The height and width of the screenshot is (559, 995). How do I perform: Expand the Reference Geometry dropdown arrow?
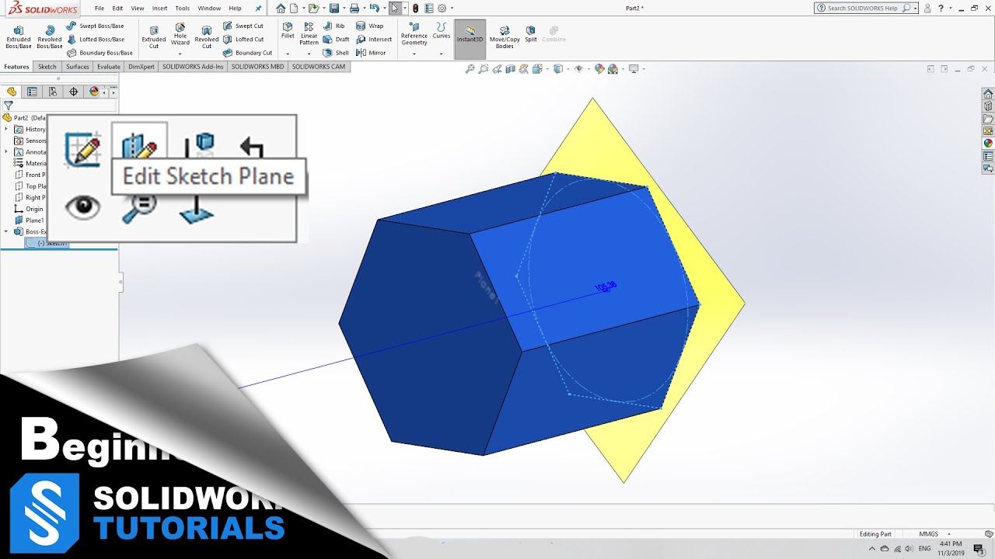pos(414,54)
